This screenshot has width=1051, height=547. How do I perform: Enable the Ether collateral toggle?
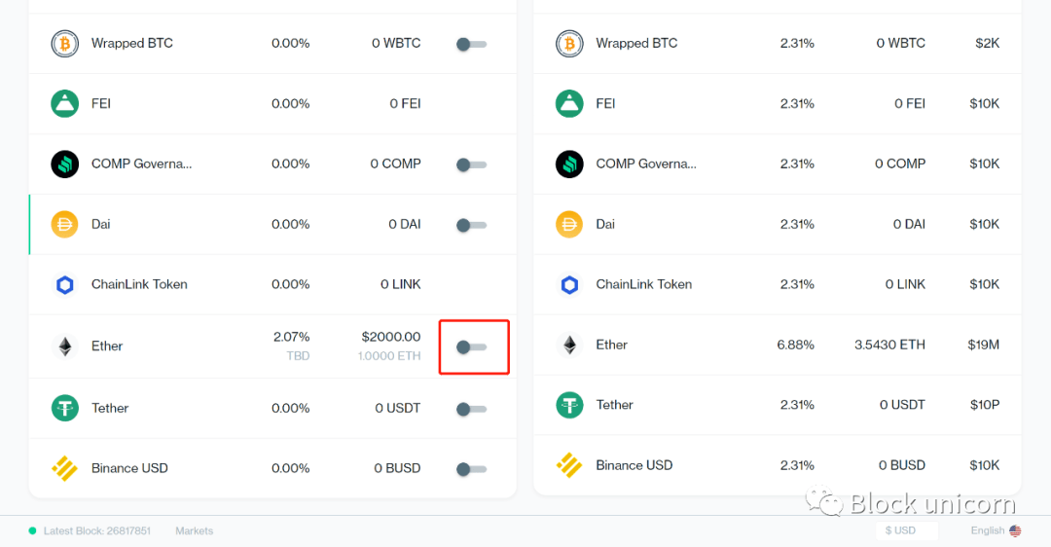click(471, 347)
